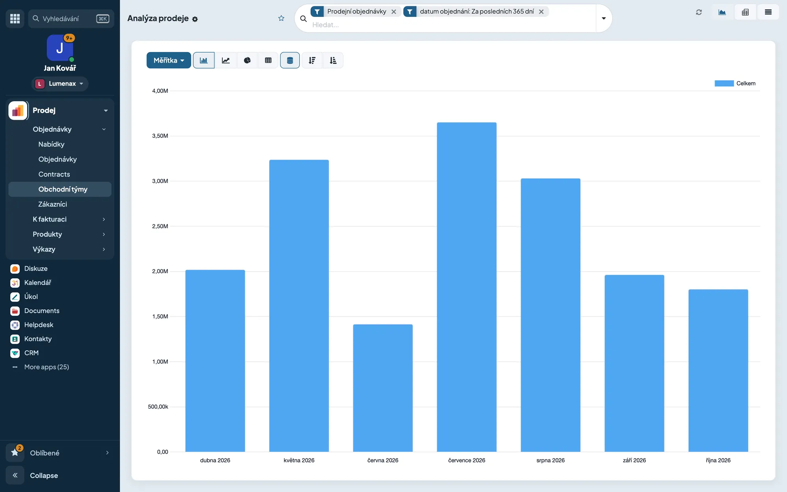Remove the Prodejní objednávky filter
The image size is (787, 492).
pyautogui.click(x=393, y=12)
